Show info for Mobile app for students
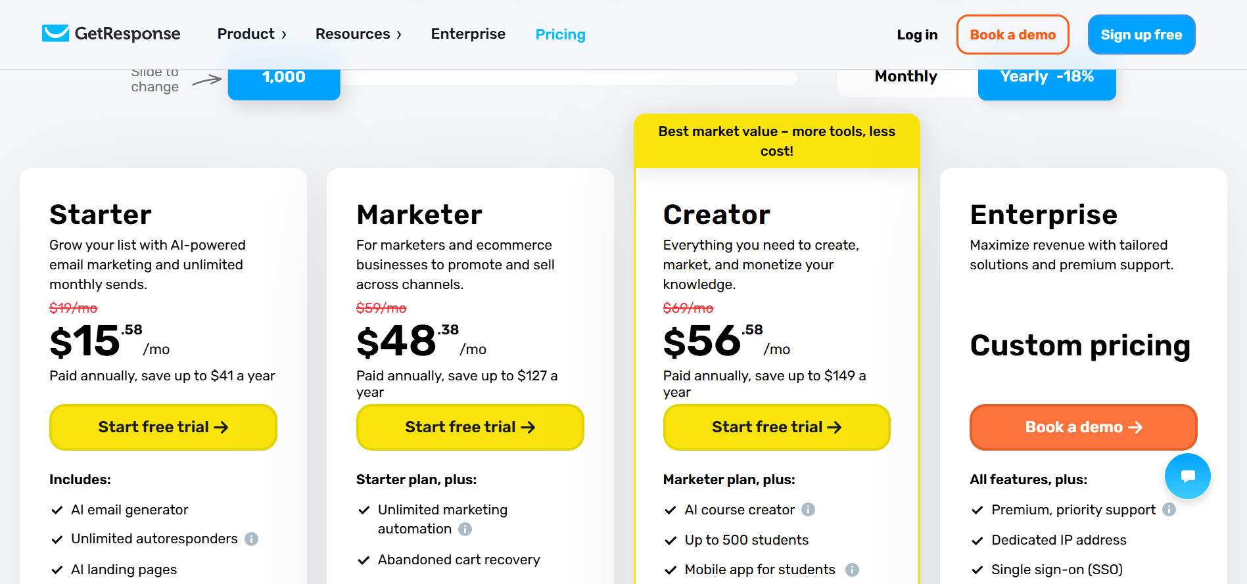1247x584 pixels. pyautogui.click(x=852, y=570)
